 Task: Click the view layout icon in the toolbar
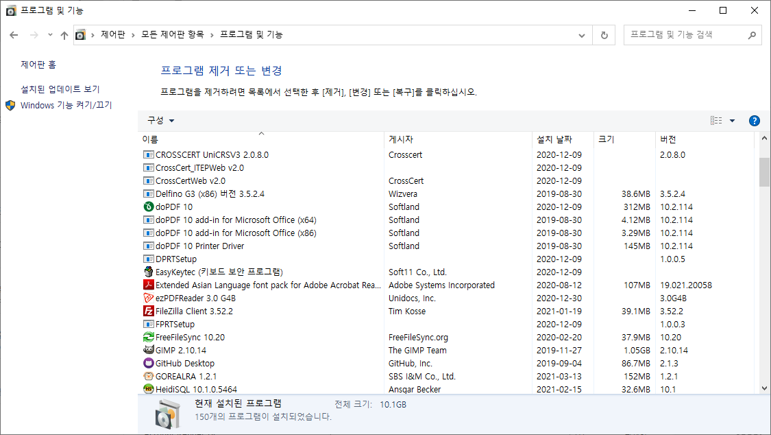pyautogui.click(x=716, y=121)
